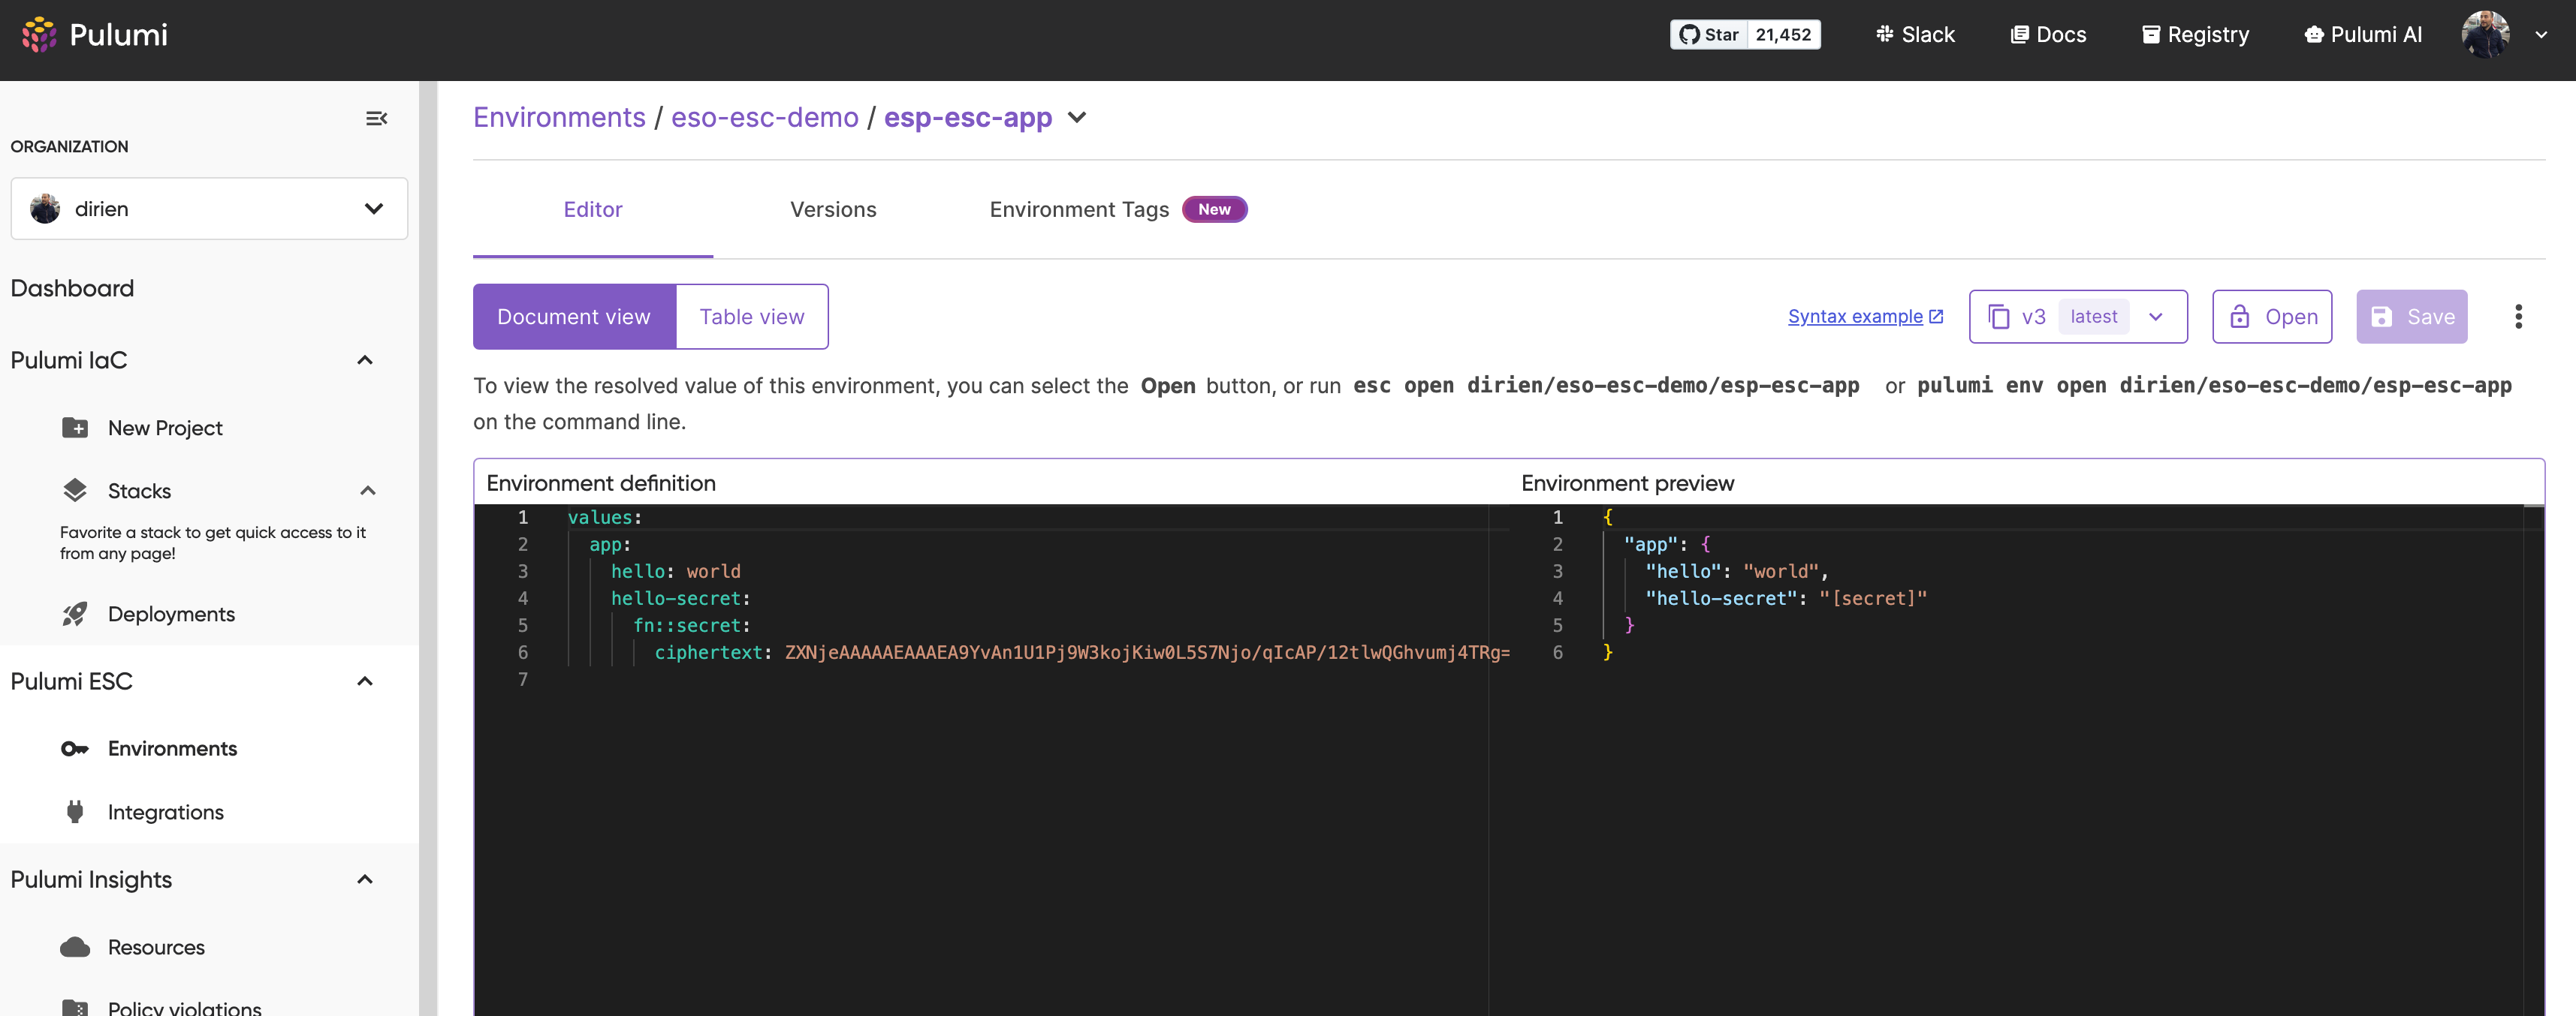This screenshot has height=1016, width=2576.
Task: Switch to the Environment Tags tab
Action: (1118, 210)
